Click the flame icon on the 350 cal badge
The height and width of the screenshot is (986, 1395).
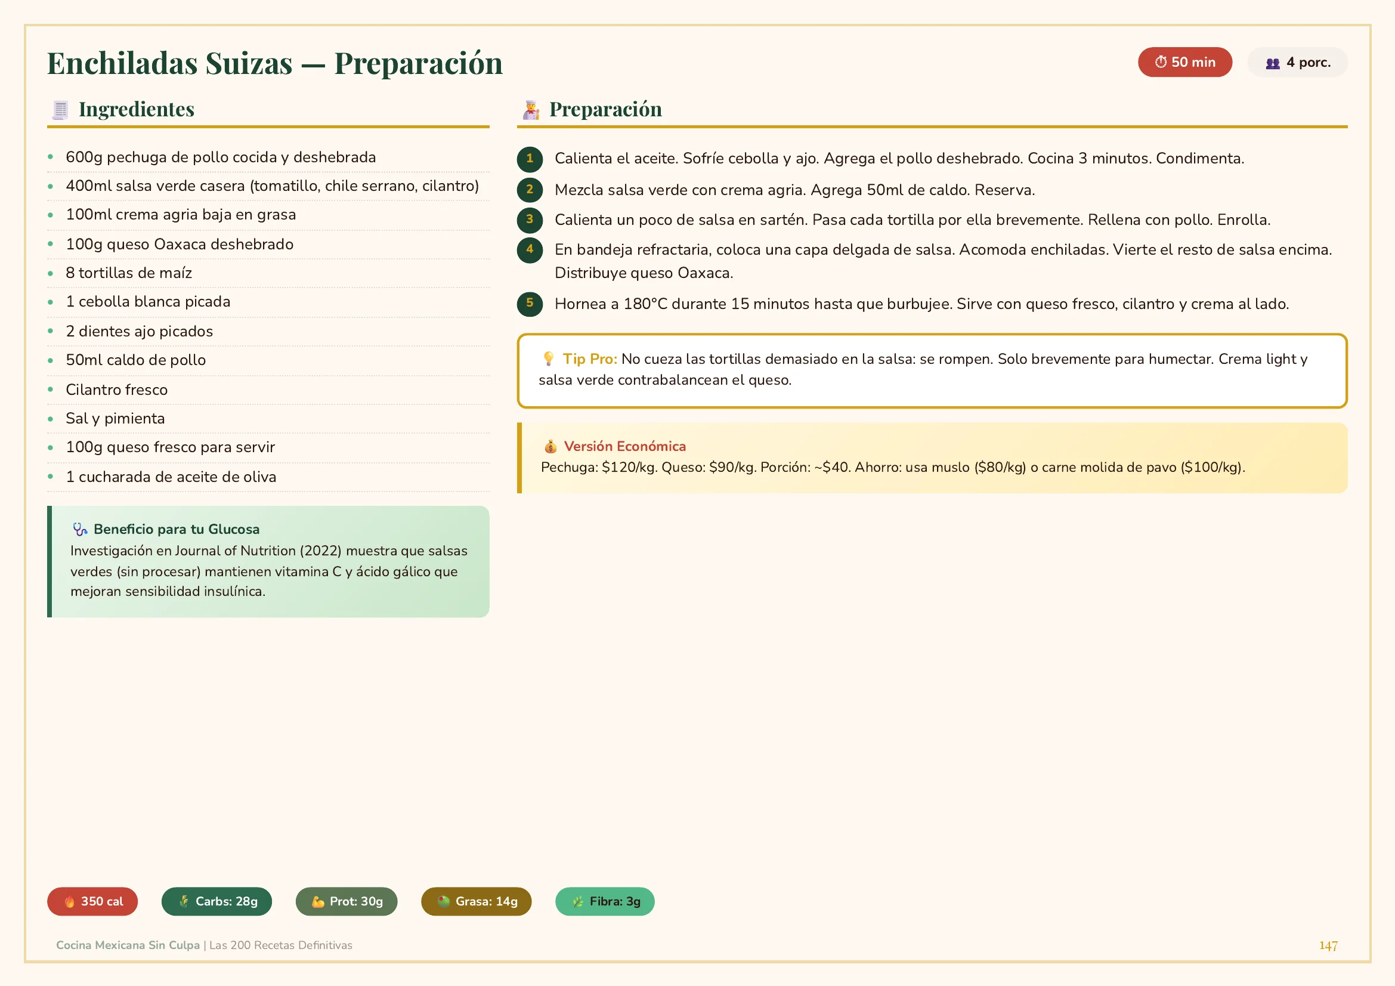(x=69, y=901)
